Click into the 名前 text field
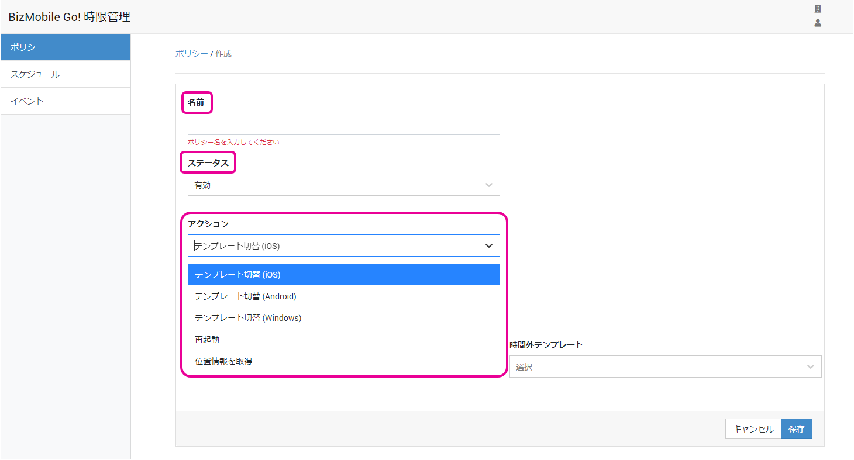 coord(343,124)
